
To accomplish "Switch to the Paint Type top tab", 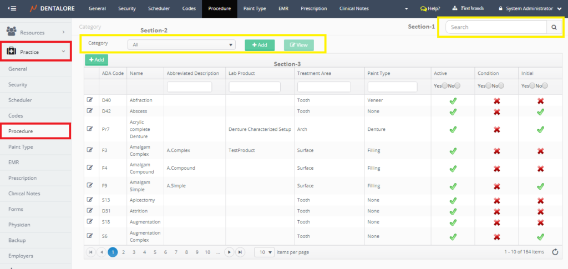I will [x=255, y=9].
